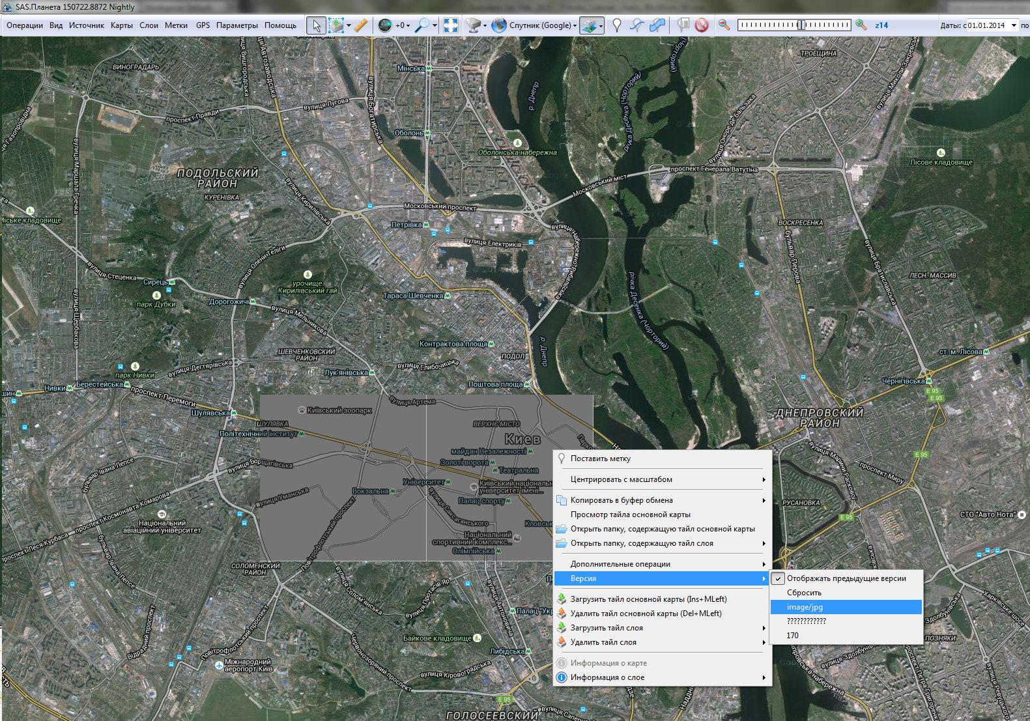Viewport: 1030px width, 721px height.
Task: Click the zoom in magnifier icon
Action: tap(861, 25)
